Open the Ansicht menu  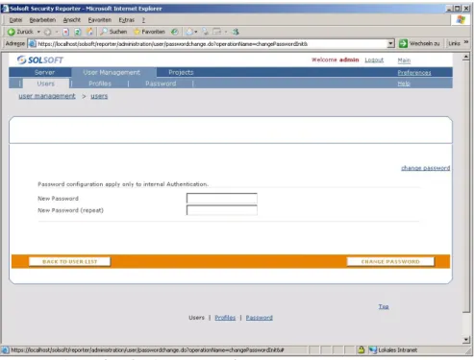pyautogui.click(x=72, y=20)
